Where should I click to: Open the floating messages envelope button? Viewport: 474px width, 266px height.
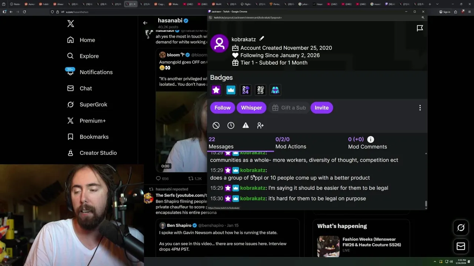tap(461, 246)
